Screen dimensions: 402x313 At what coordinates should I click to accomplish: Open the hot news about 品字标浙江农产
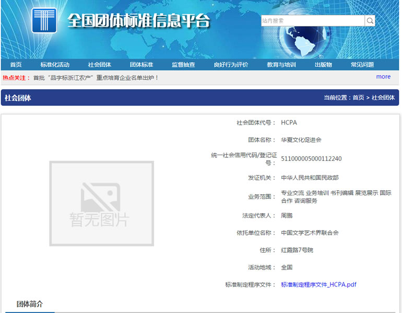96,78
